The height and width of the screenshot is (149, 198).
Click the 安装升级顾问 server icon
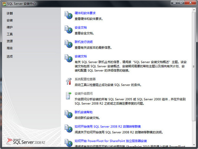click(68, 96)
